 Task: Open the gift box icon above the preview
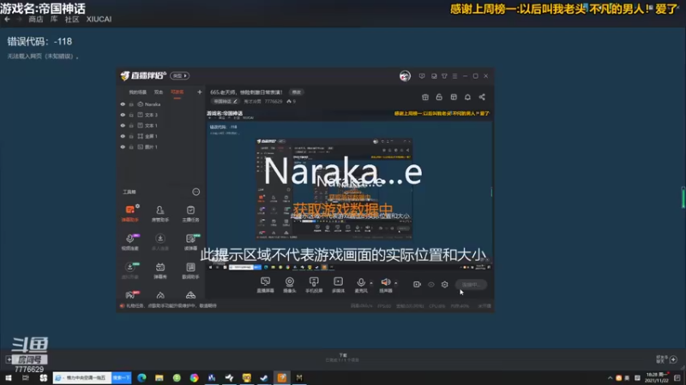coord(425,97)
